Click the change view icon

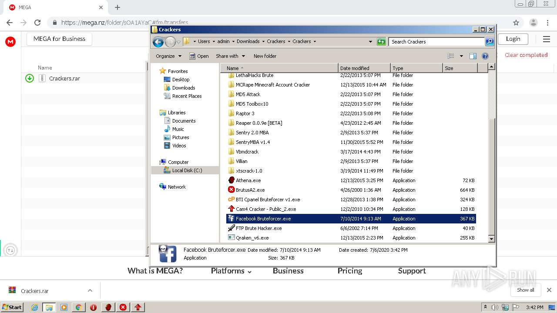point(451,56)
